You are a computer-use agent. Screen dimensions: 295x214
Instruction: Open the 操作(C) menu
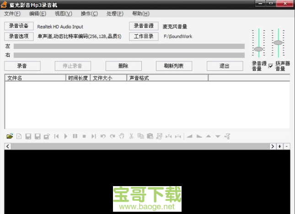(89, 14)
